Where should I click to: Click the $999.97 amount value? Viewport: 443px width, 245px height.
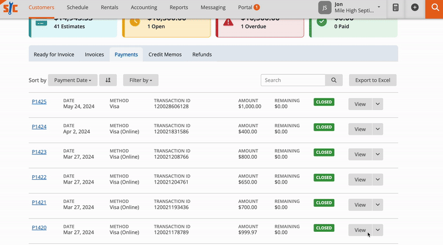pos(248,232)
